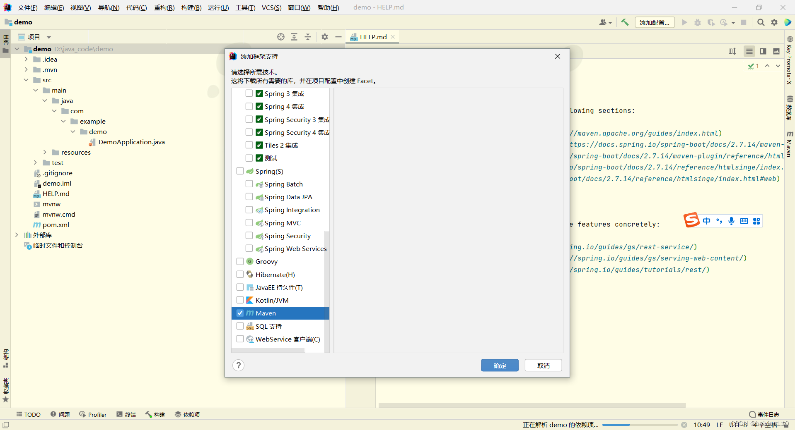Check the SQL support checkbox

point(240,326)
